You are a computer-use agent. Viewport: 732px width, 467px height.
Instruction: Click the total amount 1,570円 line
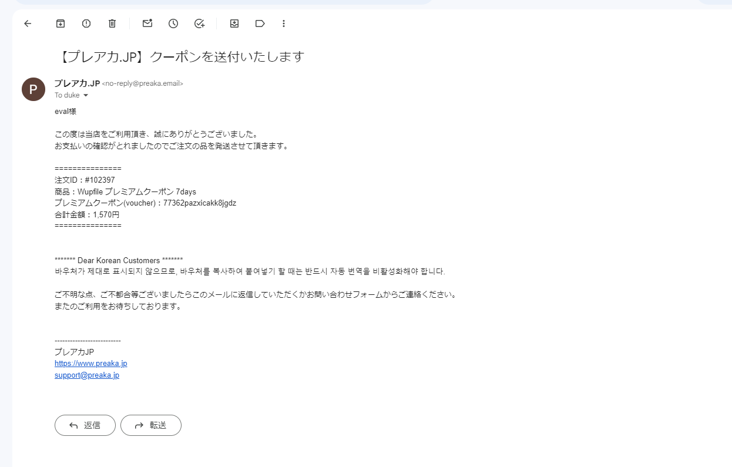tap(87, 214)
